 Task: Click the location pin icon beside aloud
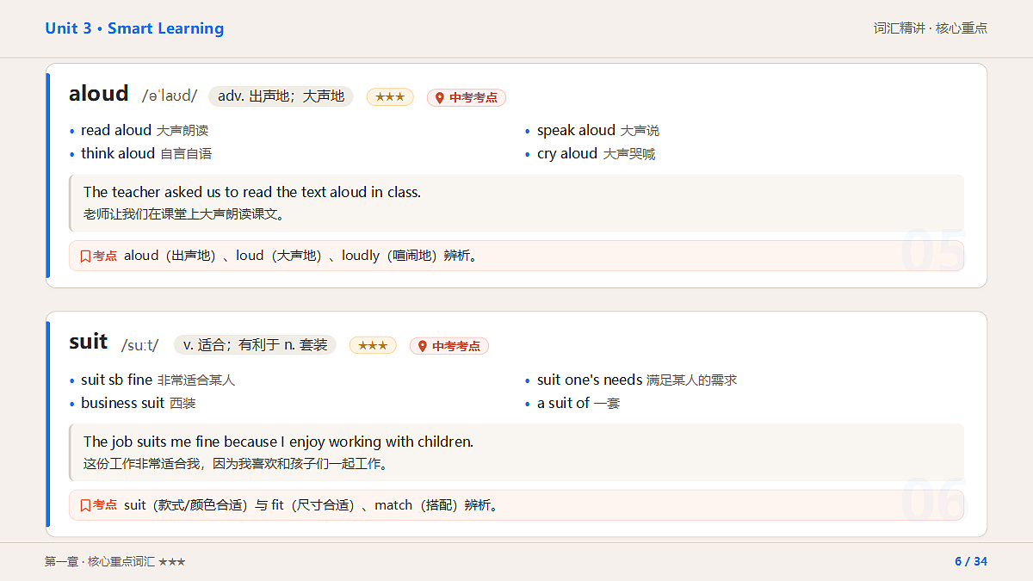tap(440, 97)
